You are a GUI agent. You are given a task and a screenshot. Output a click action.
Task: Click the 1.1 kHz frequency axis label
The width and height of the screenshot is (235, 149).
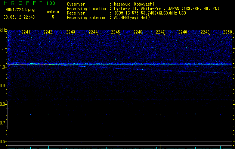click(3, 48)
